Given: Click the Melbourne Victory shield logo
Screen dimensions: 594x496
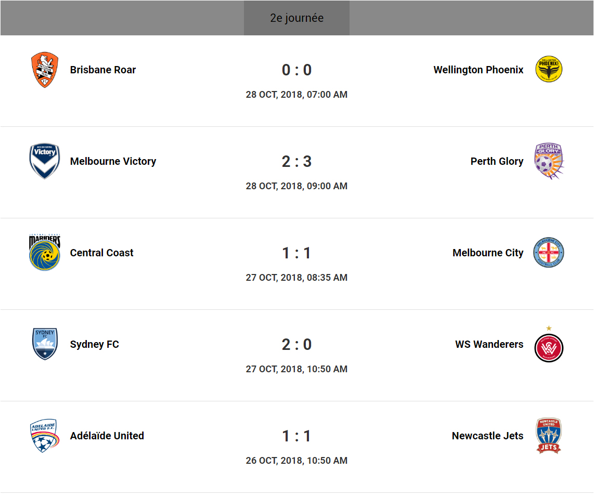Looking at the screenshot, I should (44, 161).
